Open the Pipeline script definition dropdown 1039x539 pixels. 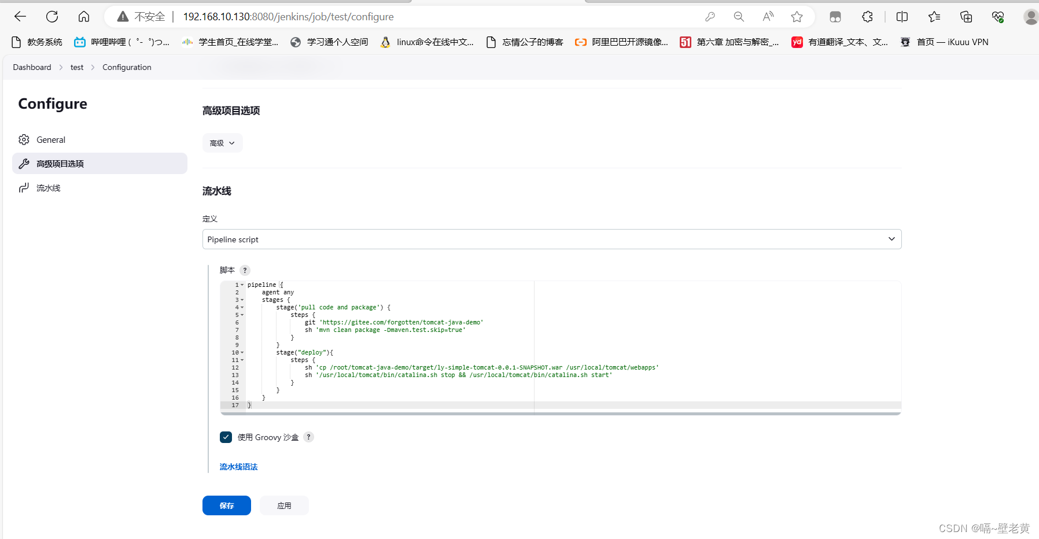552,239
